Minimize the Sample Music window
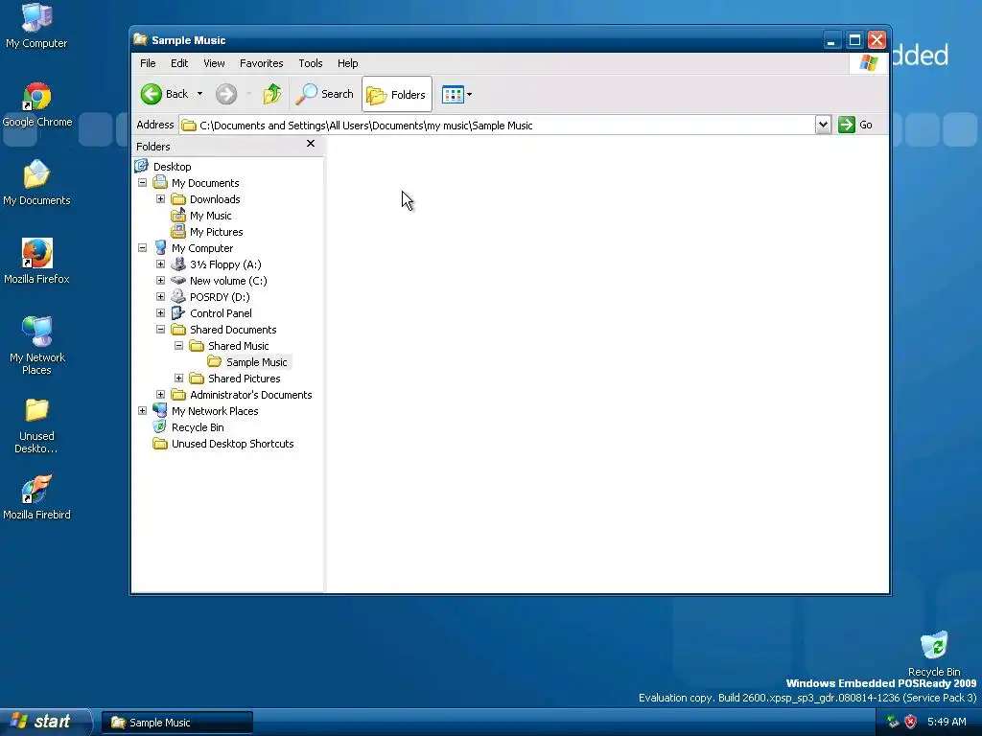982x736 pixels. (831, 40)
